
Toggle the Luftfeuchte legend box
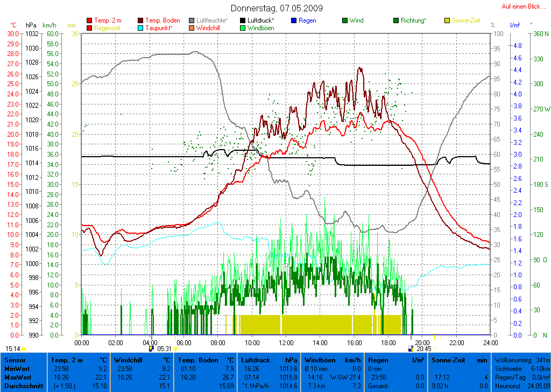tap(192, 20)
